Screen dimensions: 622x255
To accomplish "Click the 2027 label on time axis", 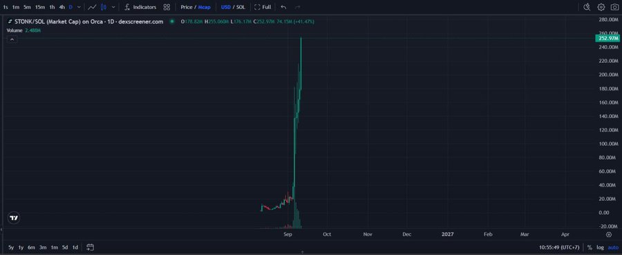I will point(447,234).
